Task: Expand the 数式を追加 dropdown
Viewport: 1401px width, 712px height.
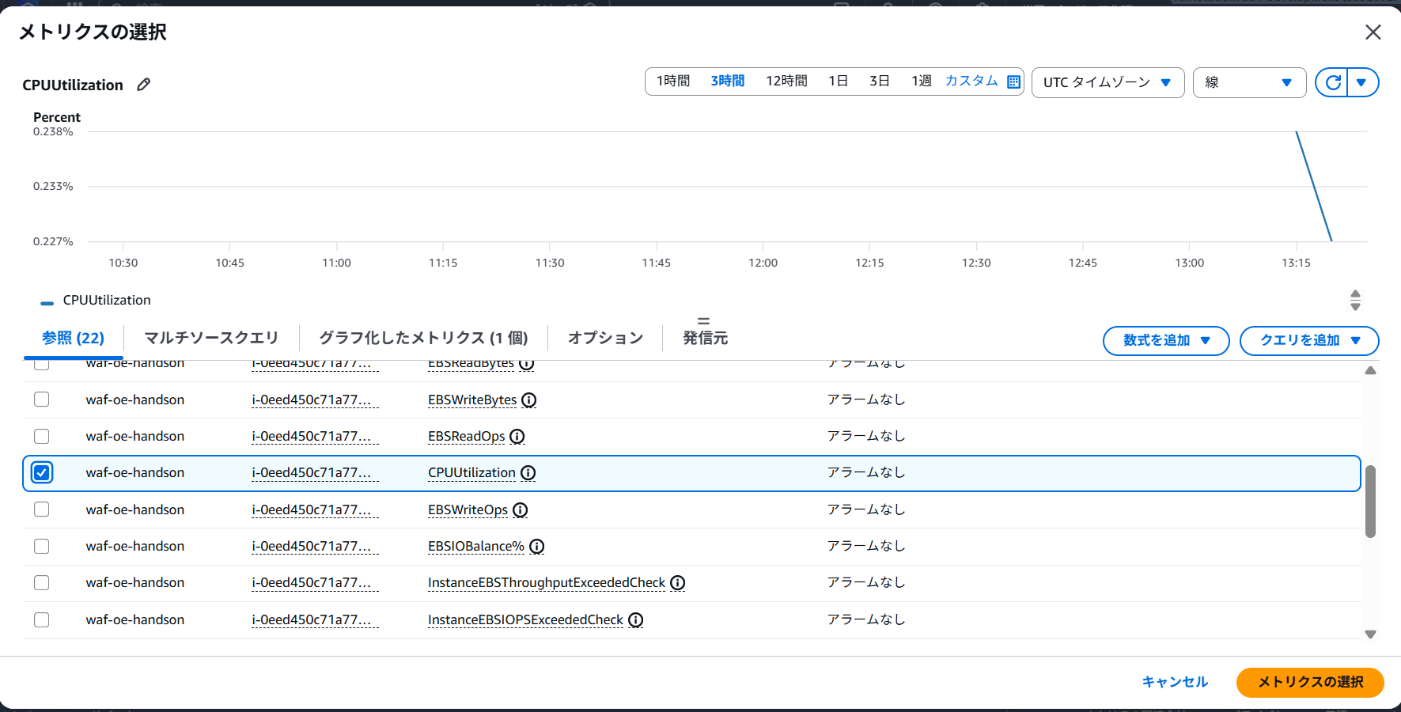Action: [x=1166, y=340]
